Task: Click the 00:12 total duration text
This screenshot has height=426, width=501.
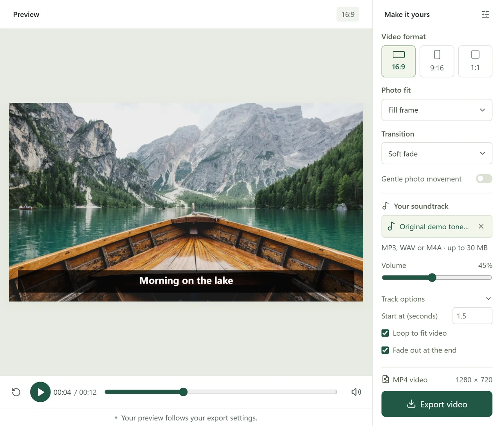Action: [x=88, y=392]
